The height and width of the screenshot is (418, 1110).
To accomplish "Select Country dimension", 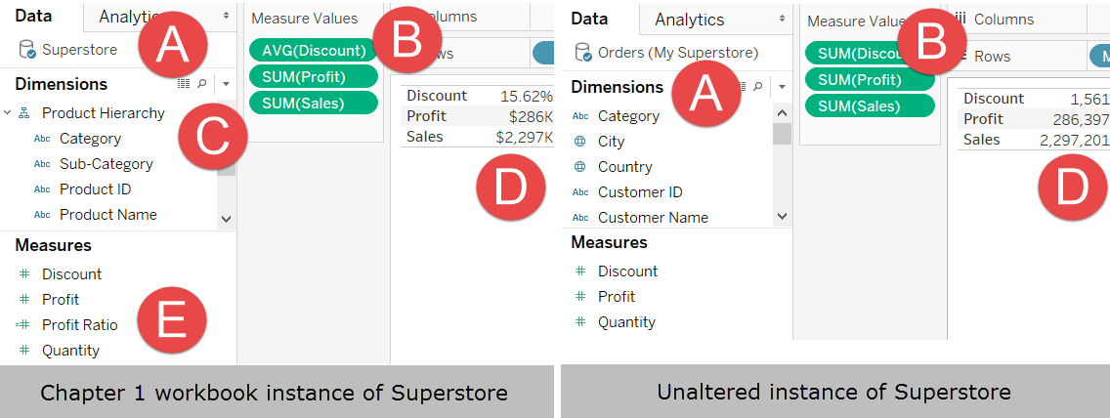I will [x=625, y=167].
